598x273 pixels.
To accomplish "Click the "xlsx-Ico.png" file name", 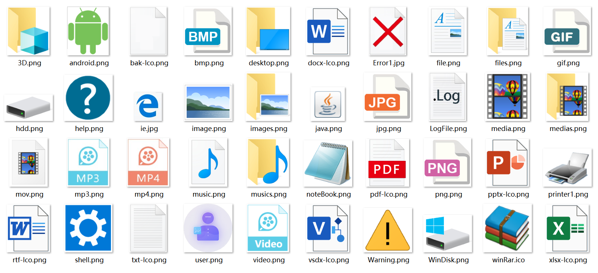I will click(568, 260).
